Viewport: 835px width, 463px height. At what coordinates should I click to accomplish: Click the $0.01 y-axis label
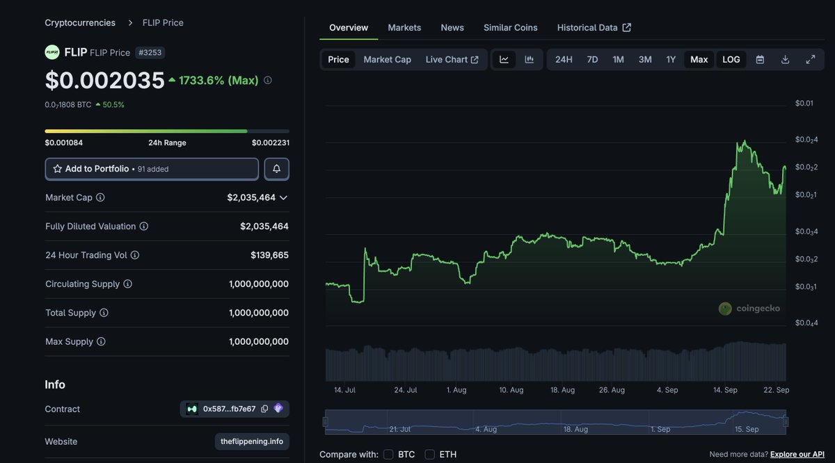[804, 103]
